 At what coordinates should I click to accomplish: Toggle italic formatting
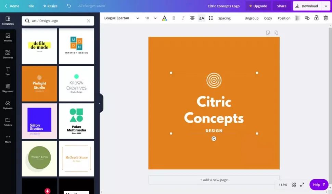pyautogui.click(x=183, y=18)
